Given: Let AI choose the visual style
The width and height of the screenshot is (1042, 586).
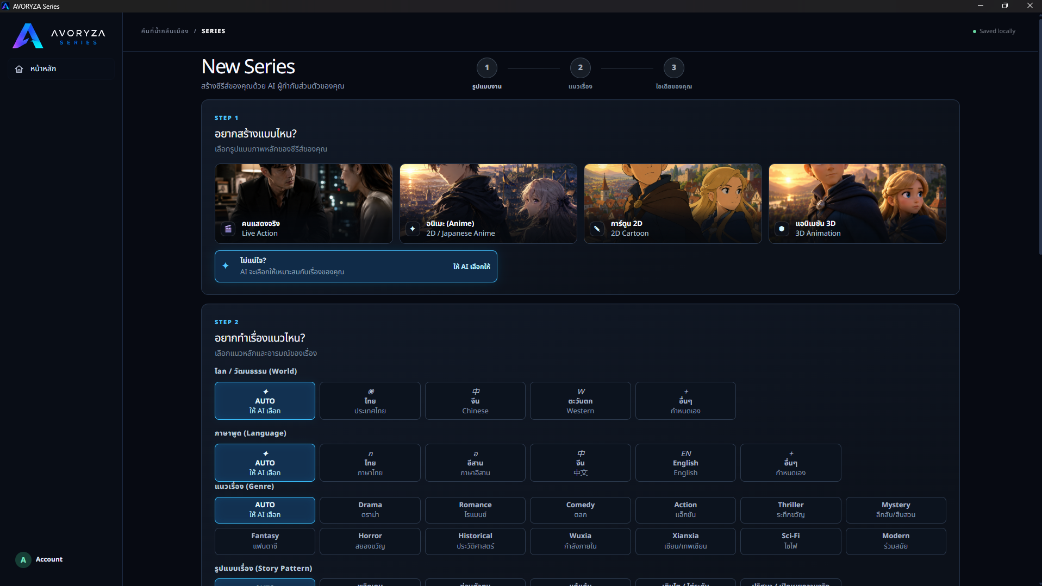Looking at the screenshot, I should click(x=356, y=266).
